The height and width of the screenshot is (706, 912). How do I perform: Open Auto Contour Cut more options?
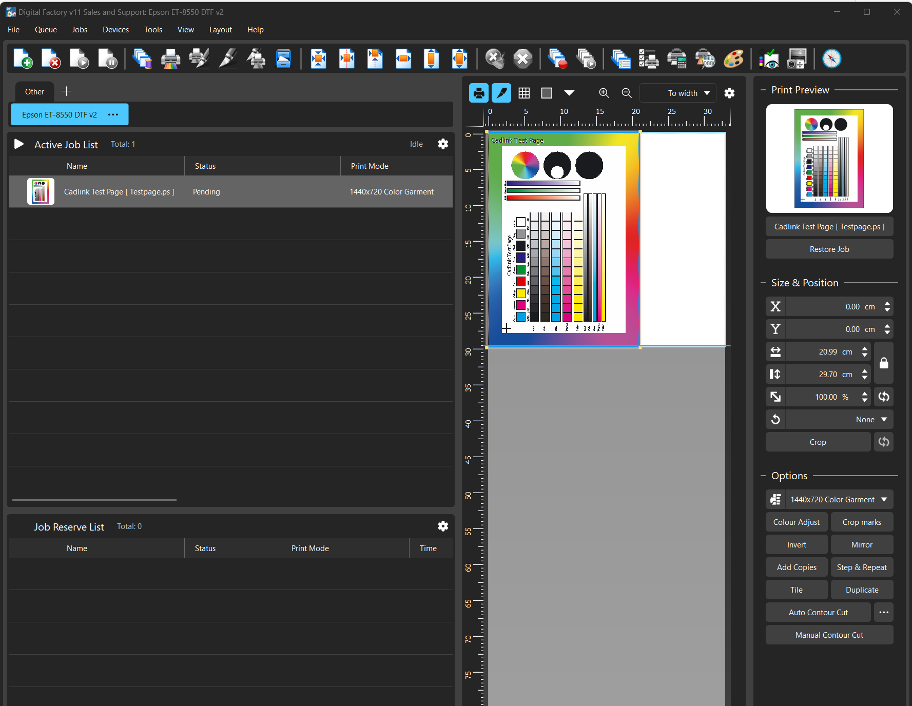(x=884, y=612)
